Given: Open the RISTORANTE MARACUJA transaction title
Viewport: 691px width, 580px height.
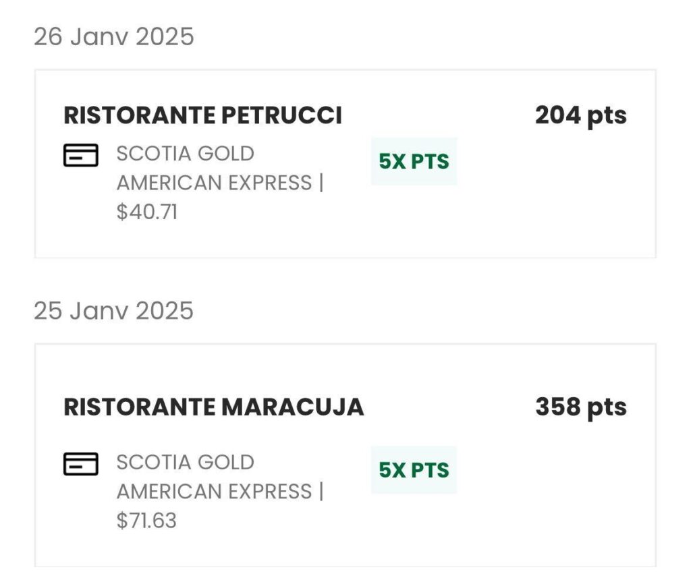Looking at the screenshot, I should [x=213, y=407].
